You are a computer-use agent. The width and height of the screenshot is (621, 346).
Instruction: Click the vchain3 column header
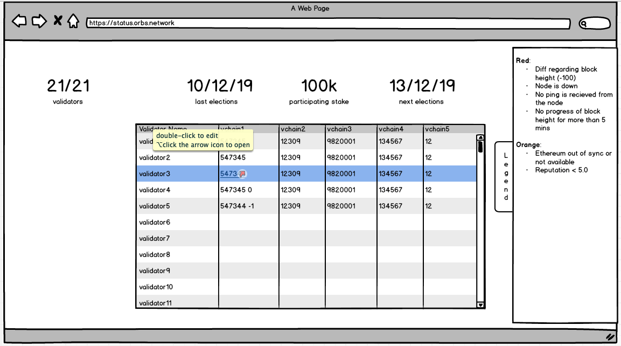339,129
